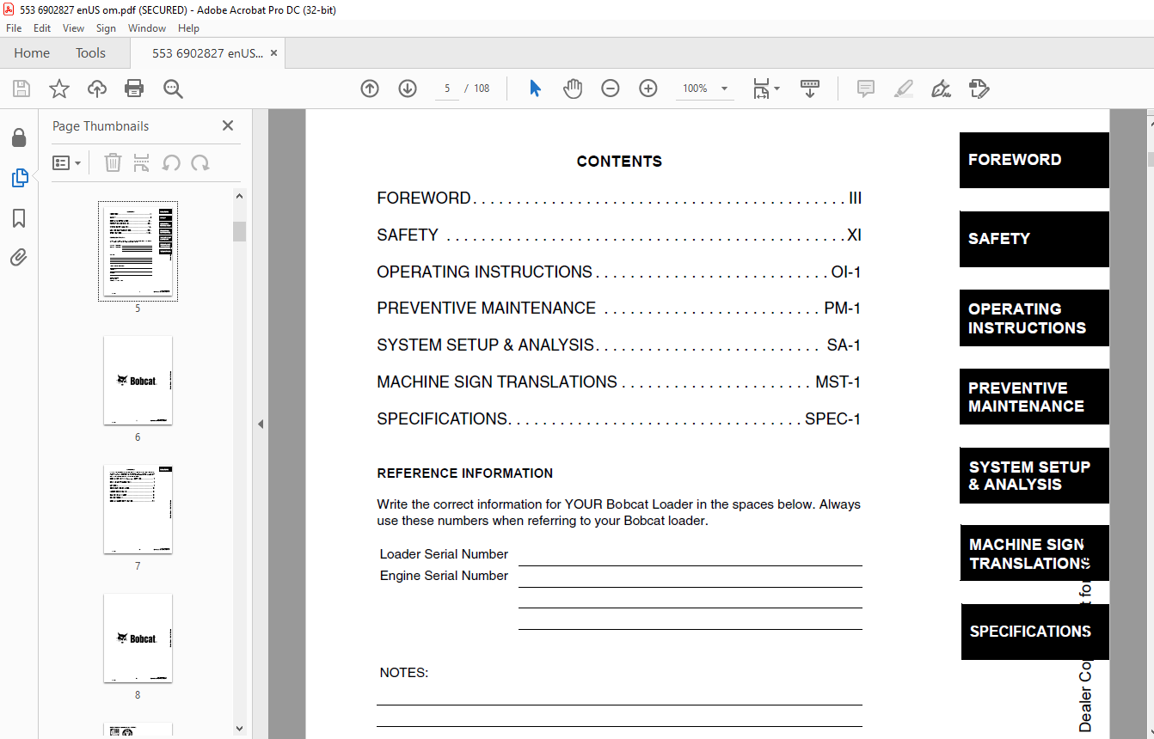The width and height of the screenshot is (1154, 739).
Task: Open the bookmarks panel icon
Action: 19,218
